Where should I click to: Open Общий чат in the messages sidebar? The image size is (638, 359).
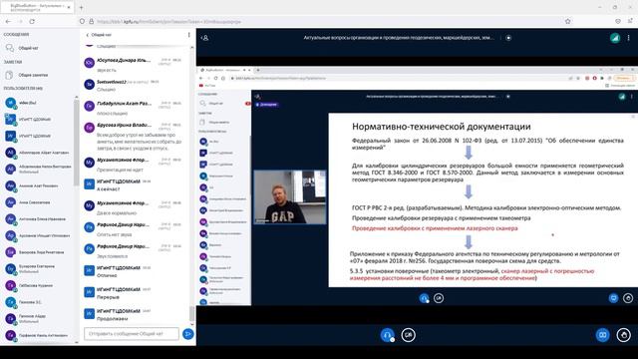[x=28, y=48]
